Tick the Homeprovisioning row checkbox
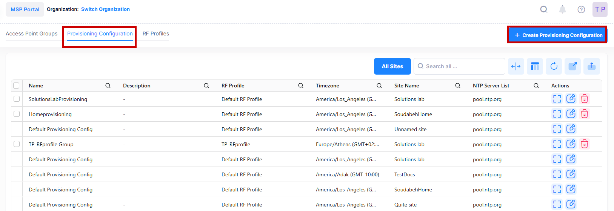 [17, 114]
